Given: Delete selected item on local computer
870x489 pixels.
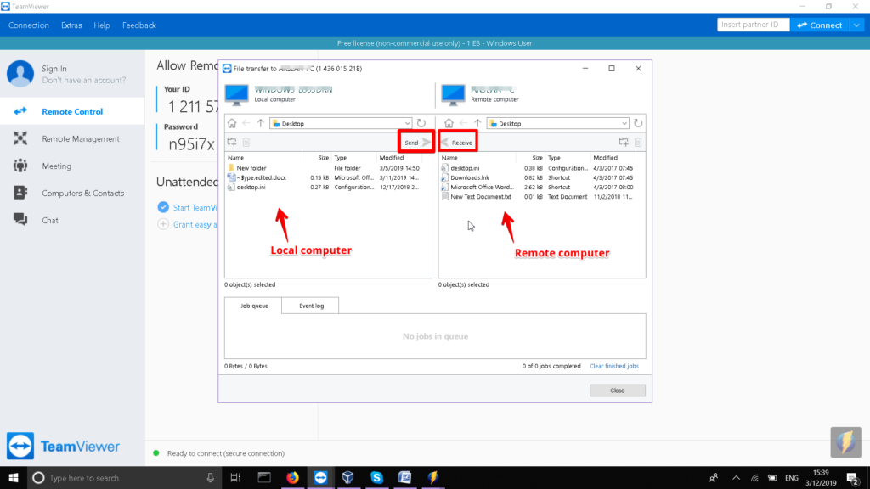Looking at the screenshot, I should pyautogui.click(x=246, y=143).
